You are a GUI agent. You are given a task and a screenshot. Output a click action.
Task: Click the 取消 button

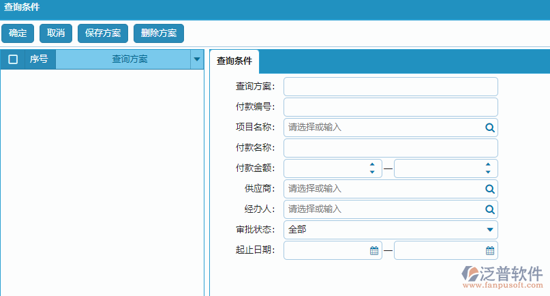tap(56, 33)
